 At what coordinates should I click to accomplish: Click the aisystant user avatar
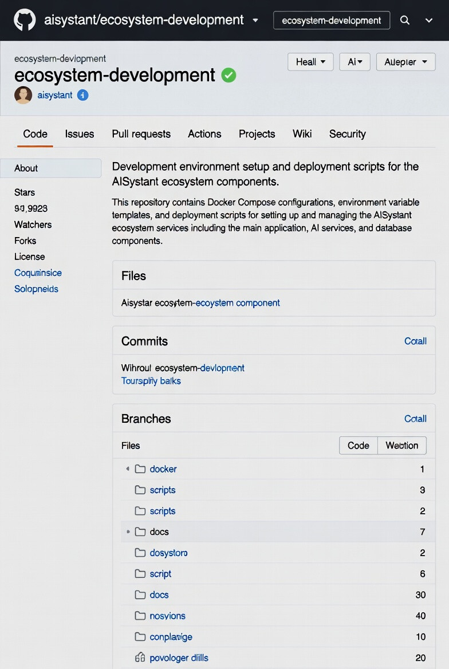[23, 95]
